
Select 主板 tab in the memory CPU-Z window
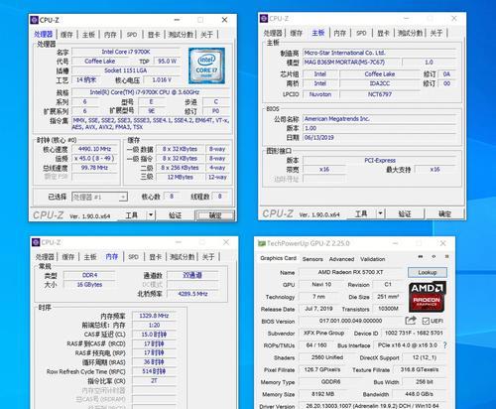(x=90, y=257)
